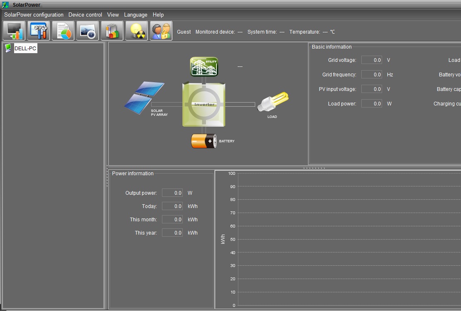The image size is (461, 311).
Task: Open the SolarPower configuration menu
Action: 34,15
